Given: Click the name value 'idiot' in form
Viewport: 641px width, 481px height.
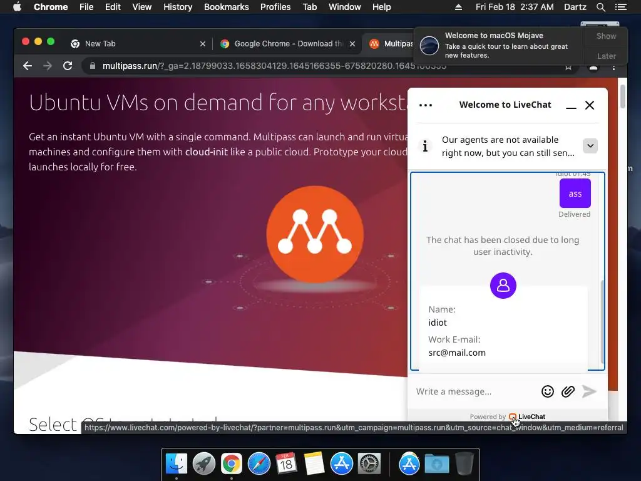Looking at the screenshot, I should point(438,323).
